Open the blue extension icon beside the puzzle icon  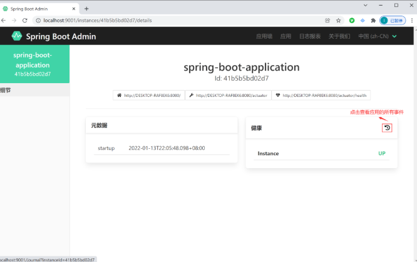coord(363,21)
